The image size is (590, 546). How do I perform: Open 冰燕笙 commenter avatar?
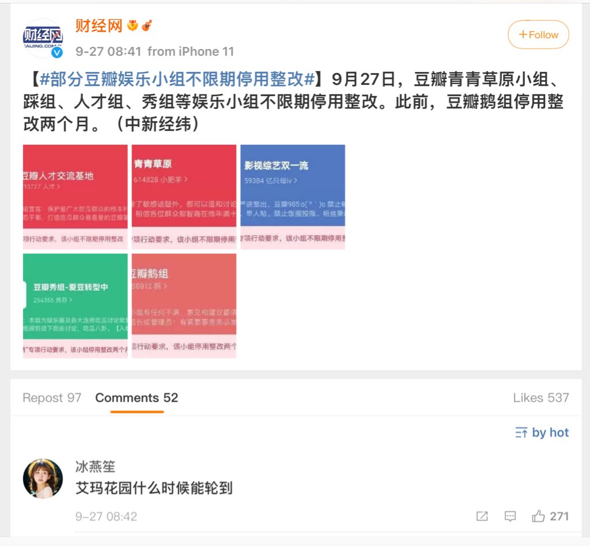coord(43,479)
